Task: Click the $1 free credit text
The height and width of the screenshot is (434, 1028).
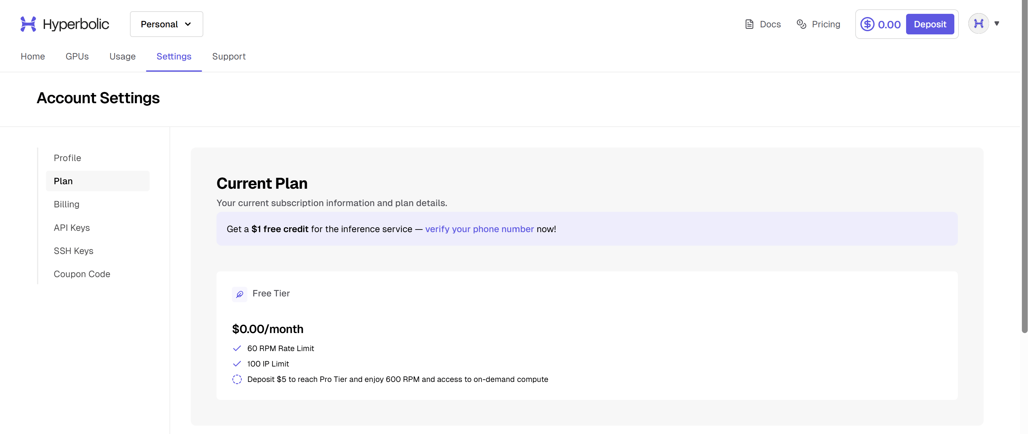Action: tap(280, 229)
